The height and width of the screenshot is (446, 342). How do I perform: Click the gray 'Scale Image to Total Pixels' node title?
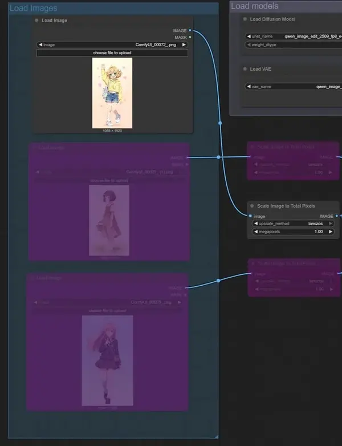pyautogui.click(x=286, y=206)
